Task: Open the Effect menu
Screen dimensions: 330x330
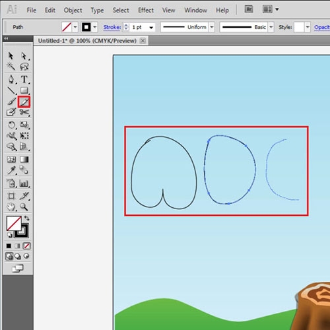Action: (146, 10)
